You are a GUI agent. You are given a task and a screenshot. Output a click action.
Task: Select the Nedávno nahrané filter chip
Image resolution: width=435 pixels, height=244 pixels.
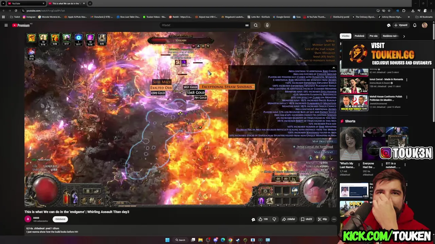coord(390,36)
